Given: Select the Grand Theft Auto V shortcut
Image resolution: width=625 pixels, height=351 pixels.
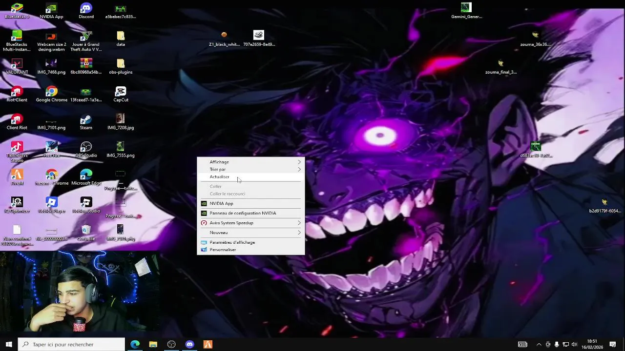Looking at the screenshot, I should [86, 41].
